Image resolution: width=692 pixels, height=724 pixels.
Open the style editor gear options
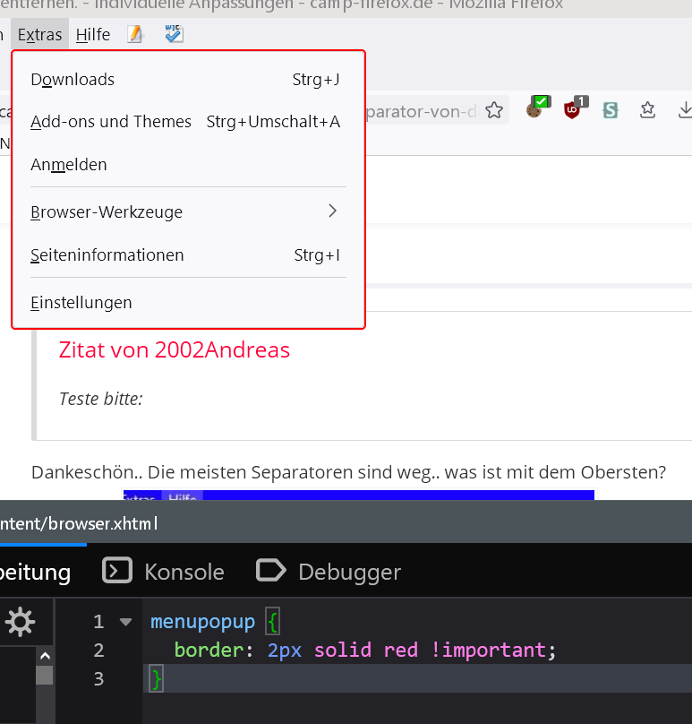[20, 622]
